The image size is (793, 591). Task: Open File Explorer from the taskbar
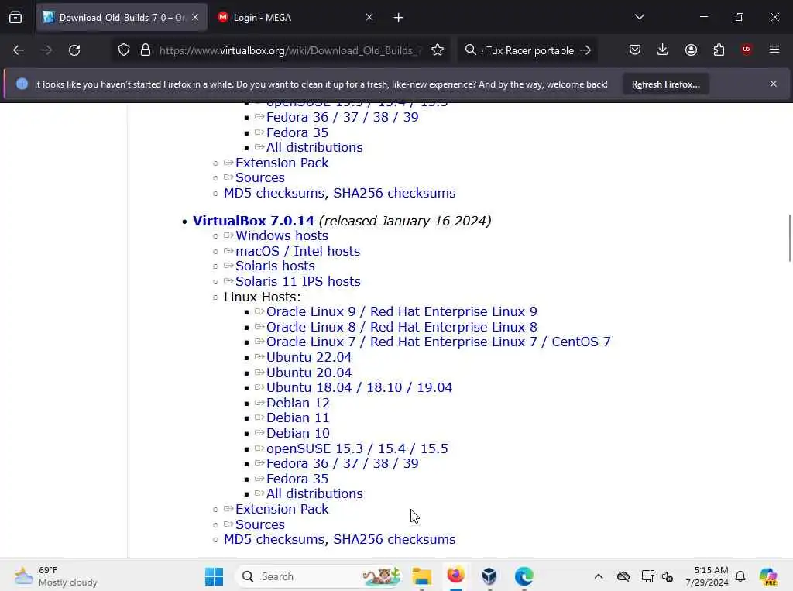[x=422, y=576]
